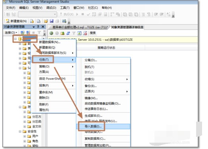The height and width of the screenshot is (149, 208).
Task: Select 启动数据库镜像监视器(O)... in submenu
Action: coord(103,103)
